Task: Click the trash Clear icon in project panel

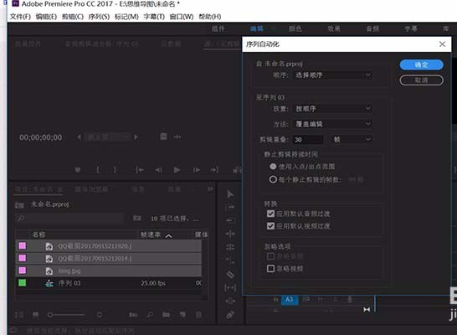Action: pos(198,315)
